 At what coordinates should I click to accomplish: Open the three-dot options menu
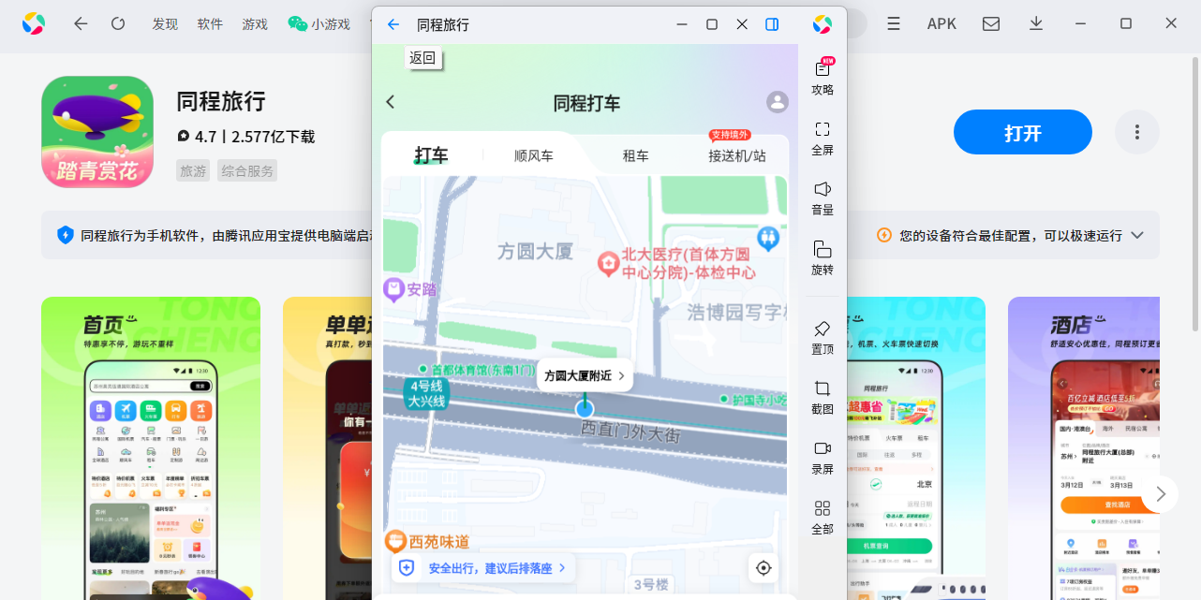1136,132
